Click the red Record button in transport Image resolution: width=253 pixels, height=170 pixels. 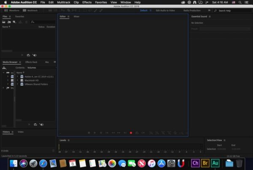pyautogui.click(x=131, y=133)
